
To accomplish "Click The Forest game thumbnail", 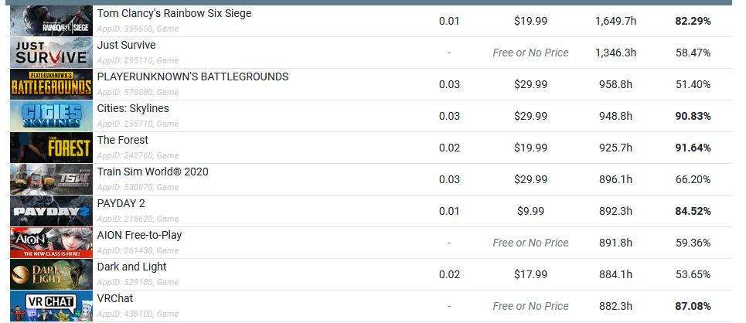I will click(51, 148).
